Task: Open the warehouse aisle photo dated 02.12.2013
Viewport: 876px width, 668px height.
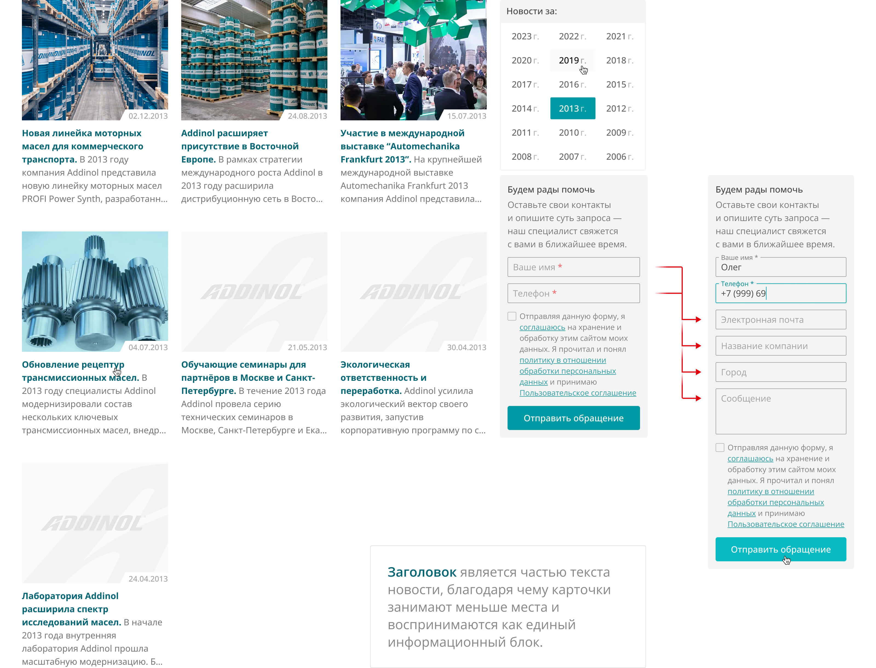Action: pos(95,60)
